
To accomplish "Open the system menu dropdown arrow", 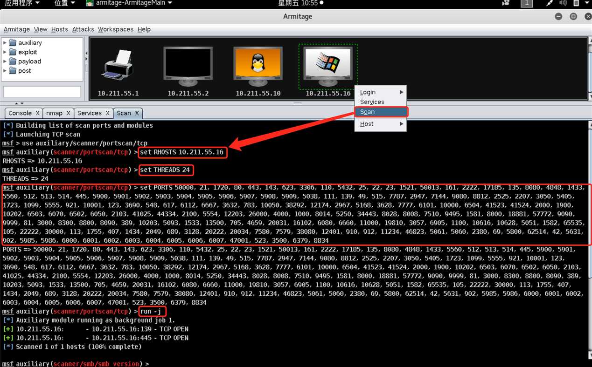I will [586, 3].
